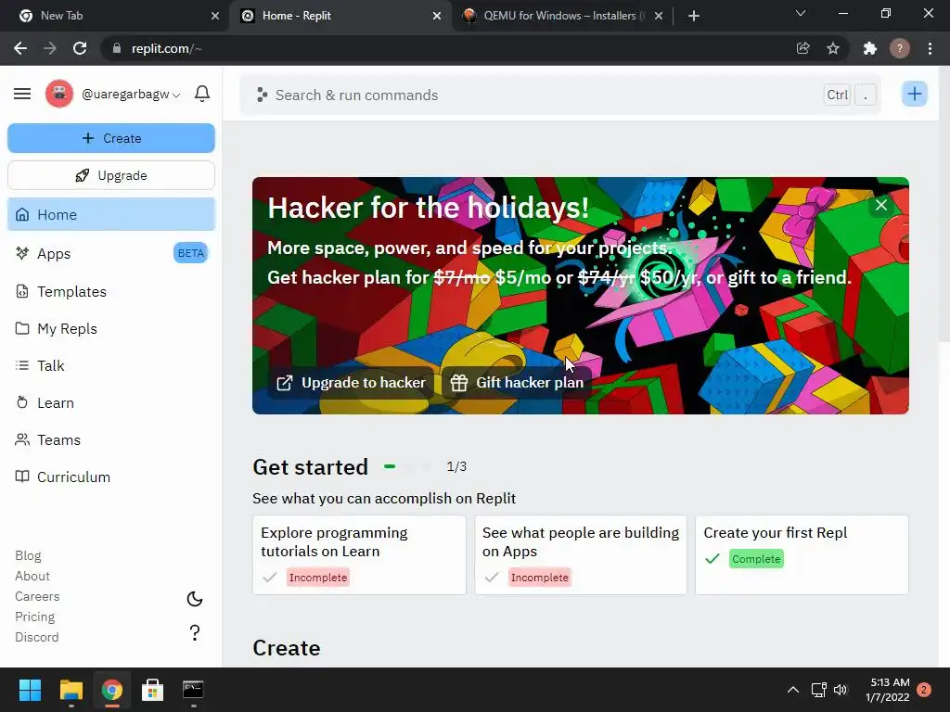The image size is (950, 712).
Task: Open the About link
Action: click(32, 576)
